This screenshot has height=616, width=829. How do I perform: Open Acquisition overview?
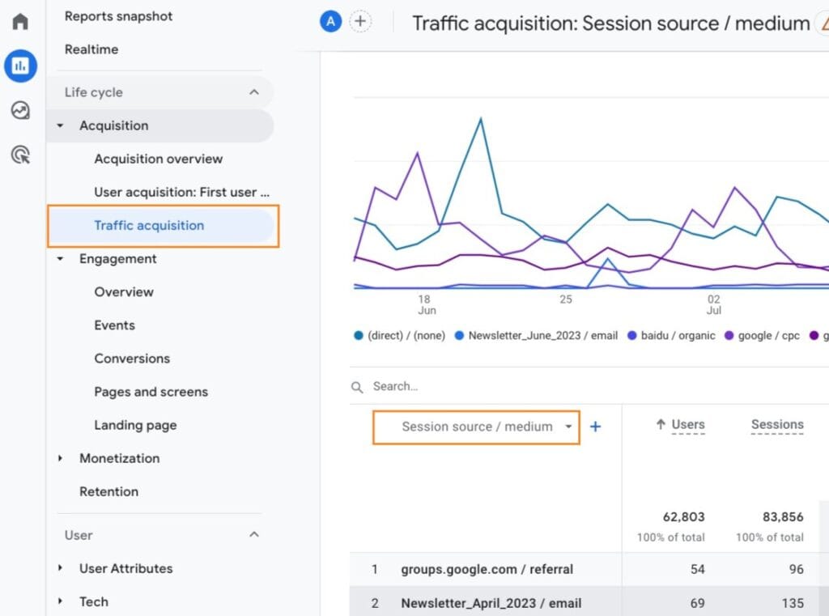click(159, 159)
